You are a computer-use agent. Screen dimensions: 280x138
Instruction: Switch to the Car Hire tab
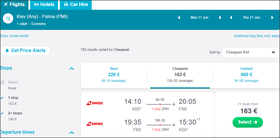point(76,5)
